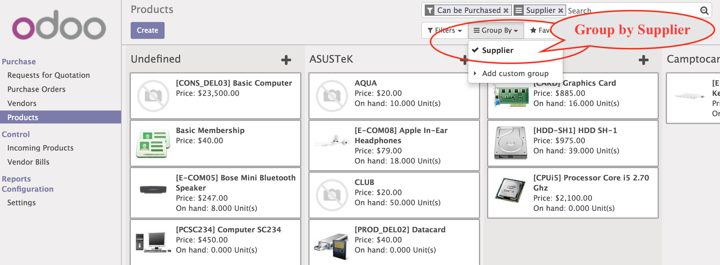
Task: Click the search magnifier icon
Action: pos(704,11)
